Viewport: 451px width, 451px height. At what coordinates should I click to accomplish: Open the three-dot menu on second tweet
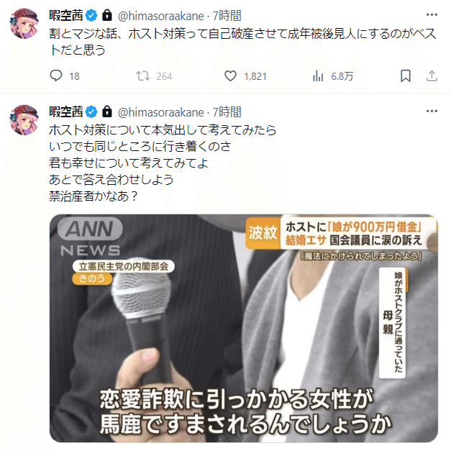(x=432, y=111)
